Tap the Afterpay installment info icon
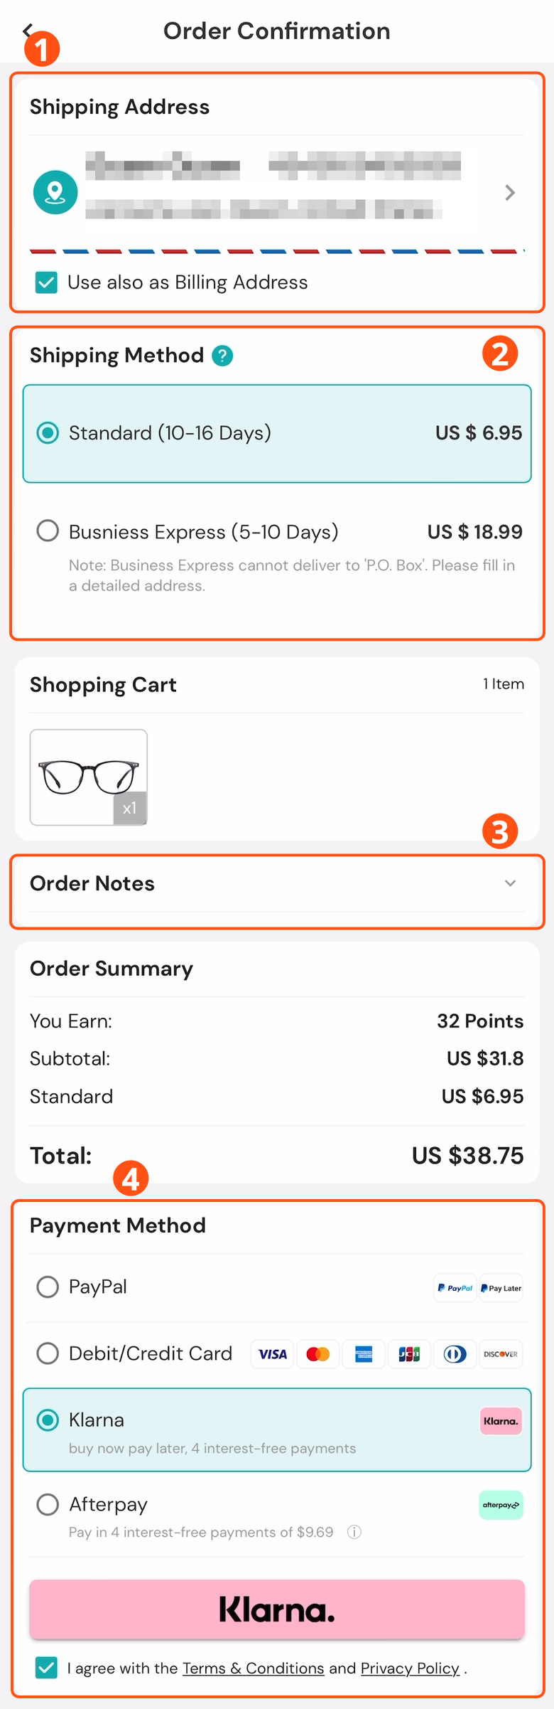Screen dimensions: 554x1709 (x=354, y=1532)
